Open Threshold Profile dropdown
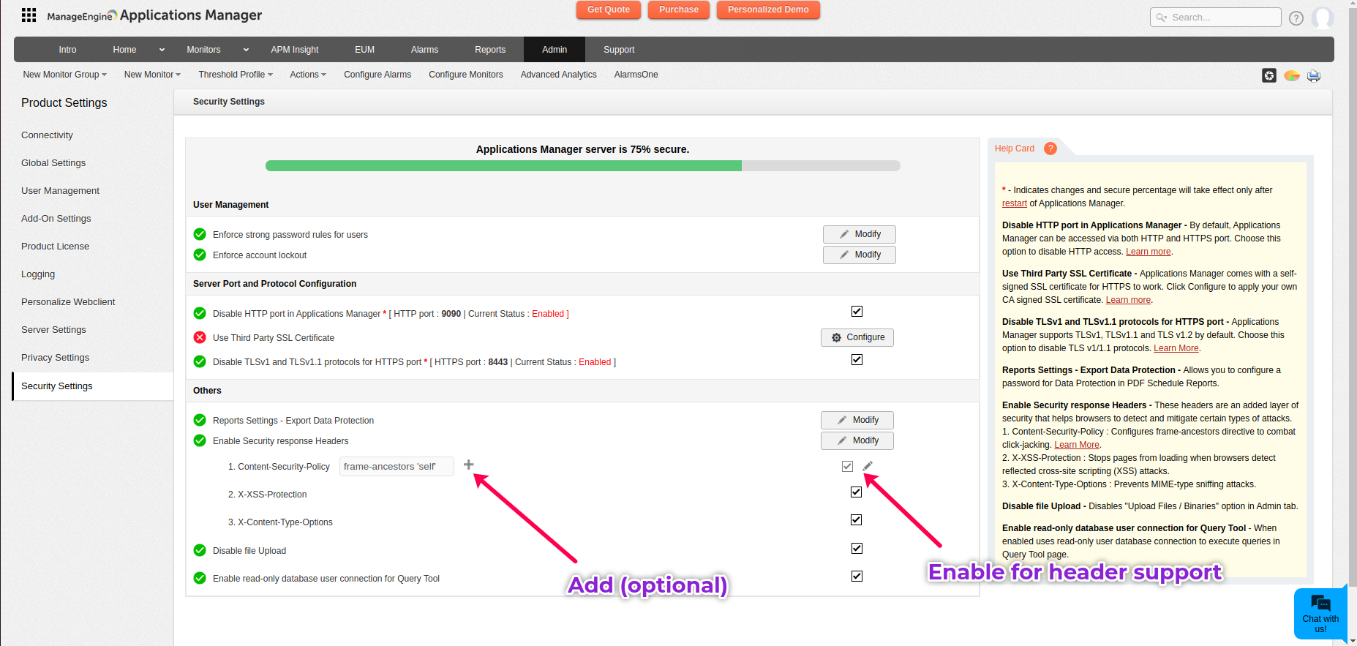The width and height of the screenshot is (1357, 646). coord(236,75)
